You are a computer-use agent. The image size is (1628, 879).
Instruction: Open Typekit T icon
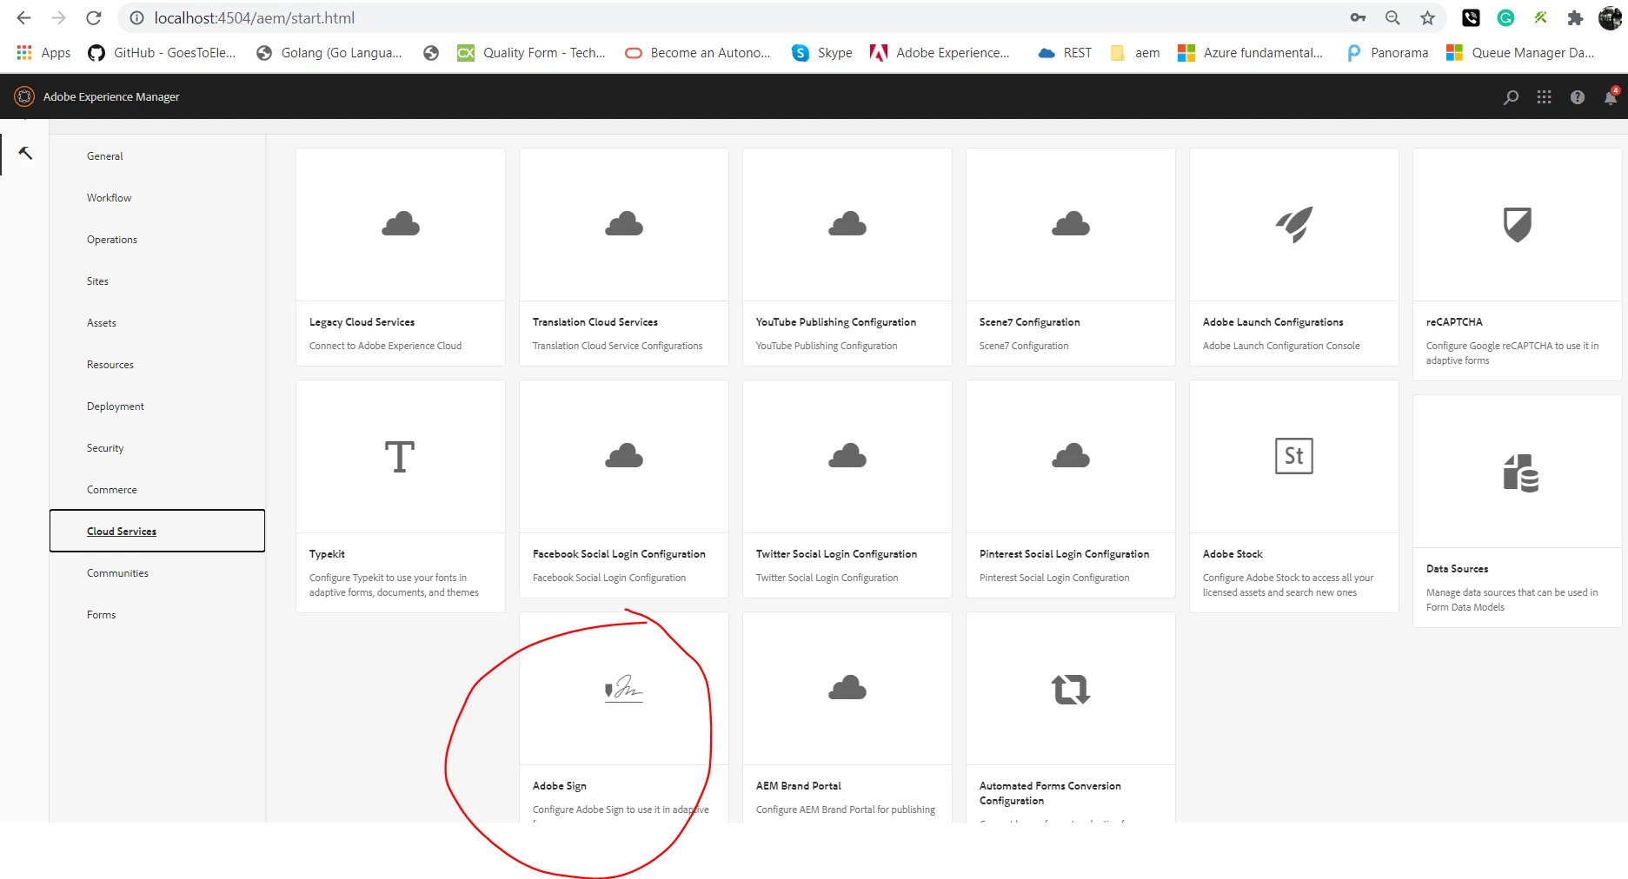tap(400, 457)
